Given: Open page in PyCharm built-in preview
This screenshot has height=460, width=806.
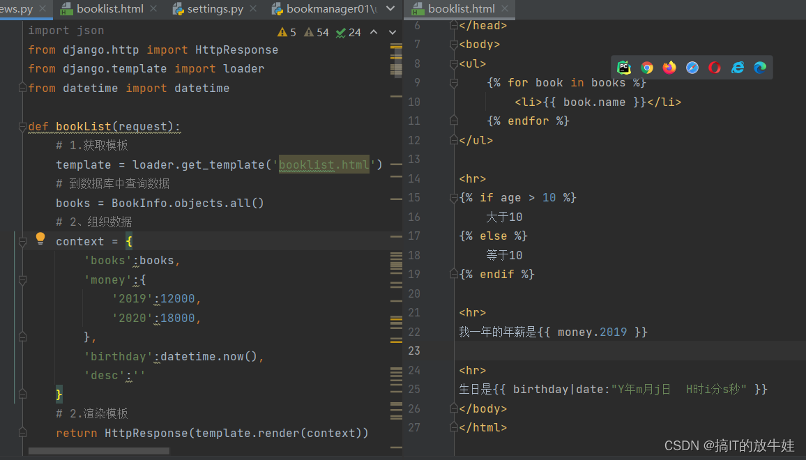Looking at the screenshot, I should tap(624, 68).
